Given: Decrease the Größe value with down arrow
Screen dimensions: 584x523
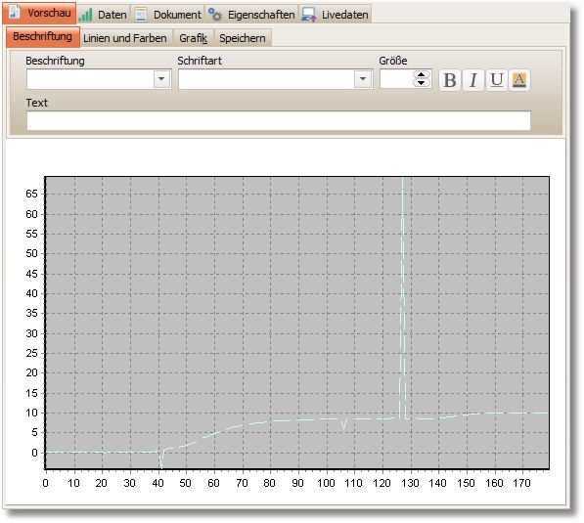Looking at the screenshot, I should [422, 83].
